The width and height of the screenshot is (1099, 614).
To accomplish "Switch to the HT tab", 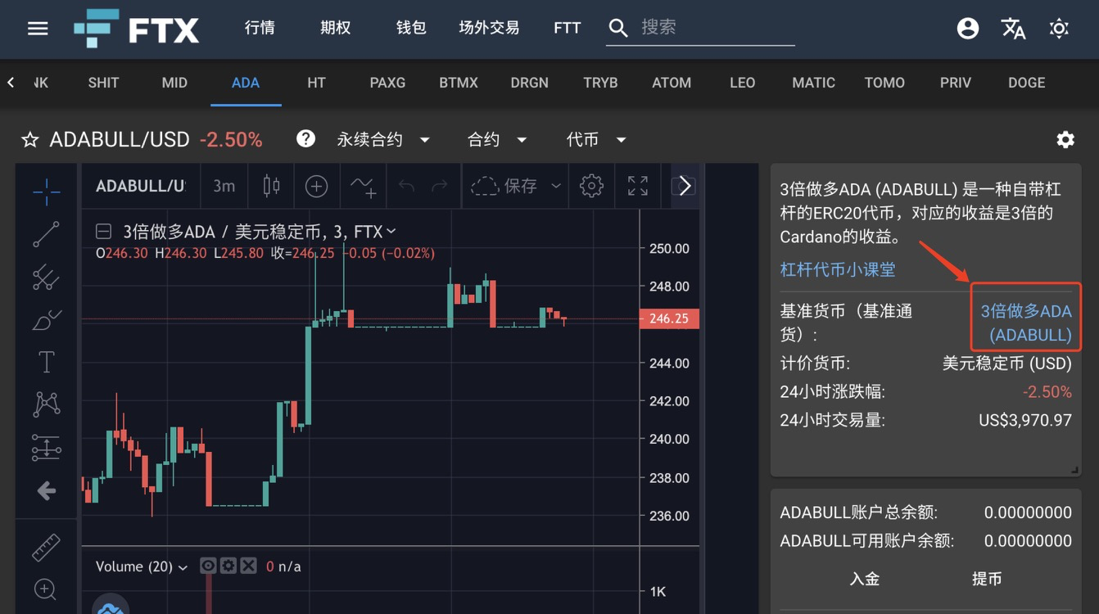I will [x=316, y=83].
